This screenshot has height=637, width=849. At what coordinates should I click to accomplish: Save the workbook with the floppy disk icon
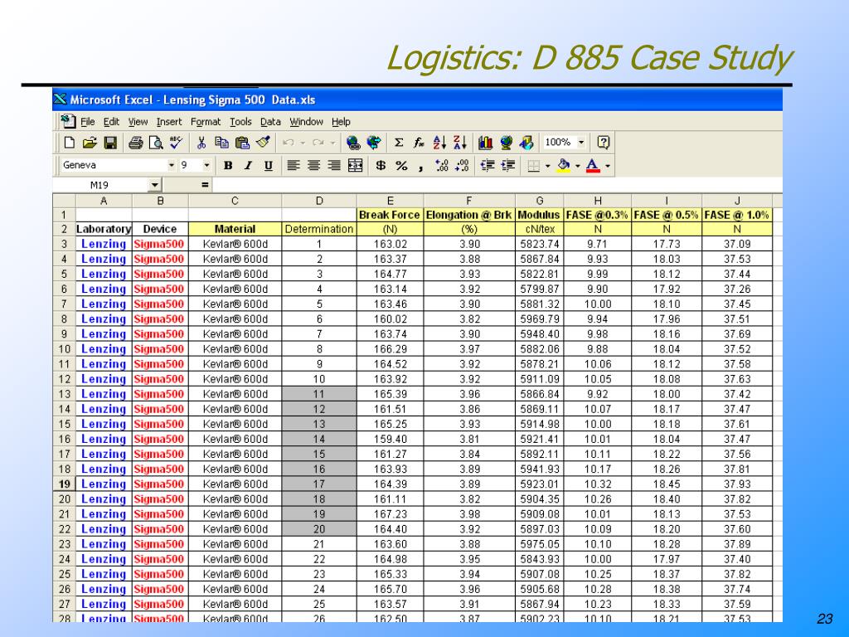pos(110,143)
